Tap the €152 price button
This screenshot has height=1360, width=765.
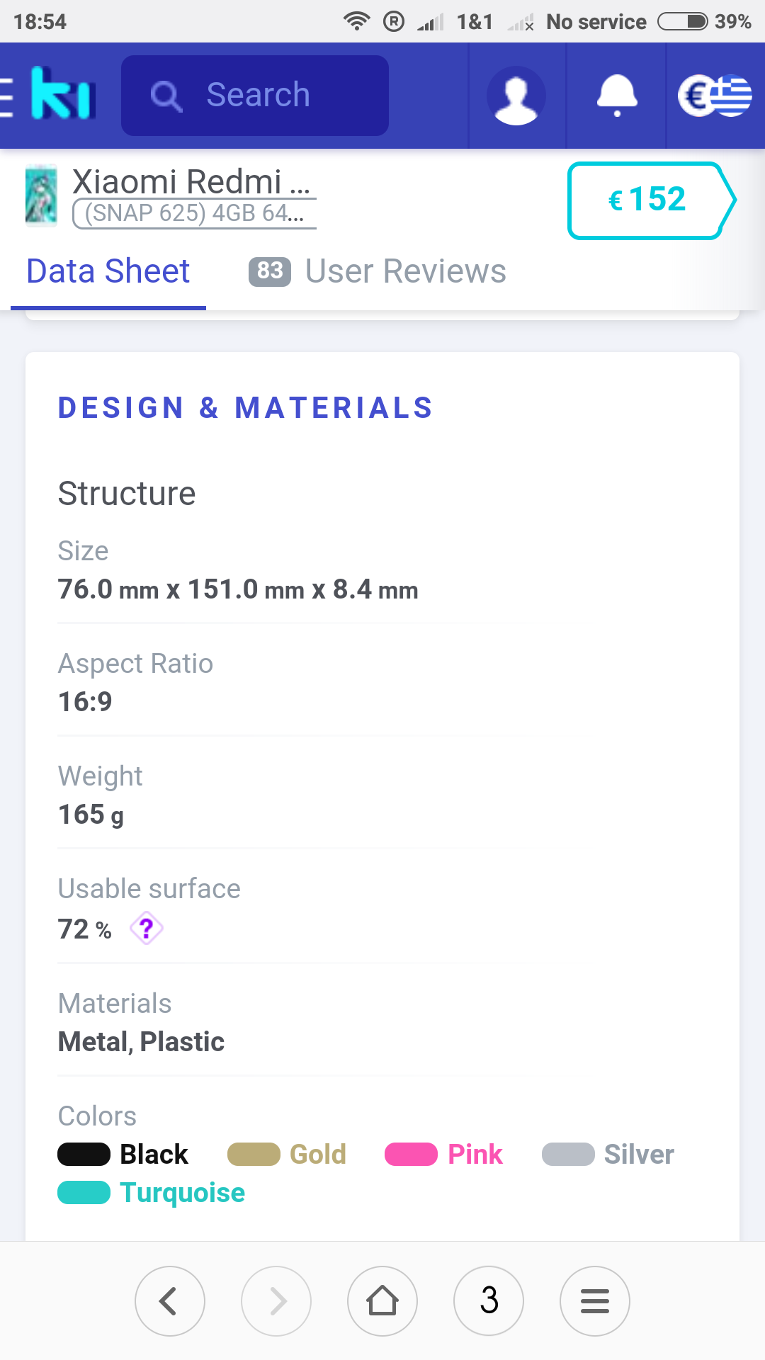648,200
